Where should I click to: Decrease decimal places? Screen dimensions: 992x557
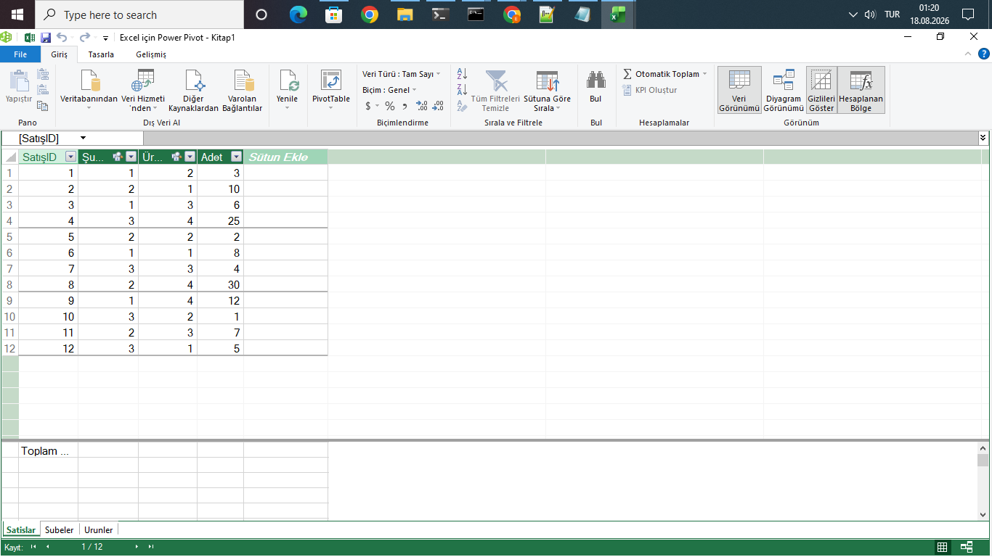[438, 106]
